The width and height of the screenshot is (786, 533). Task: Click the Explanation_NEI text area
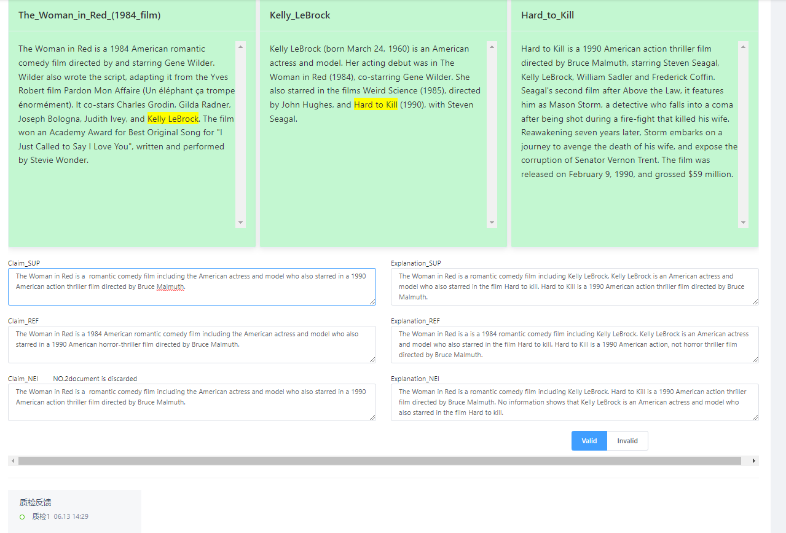tap(575, 402)
